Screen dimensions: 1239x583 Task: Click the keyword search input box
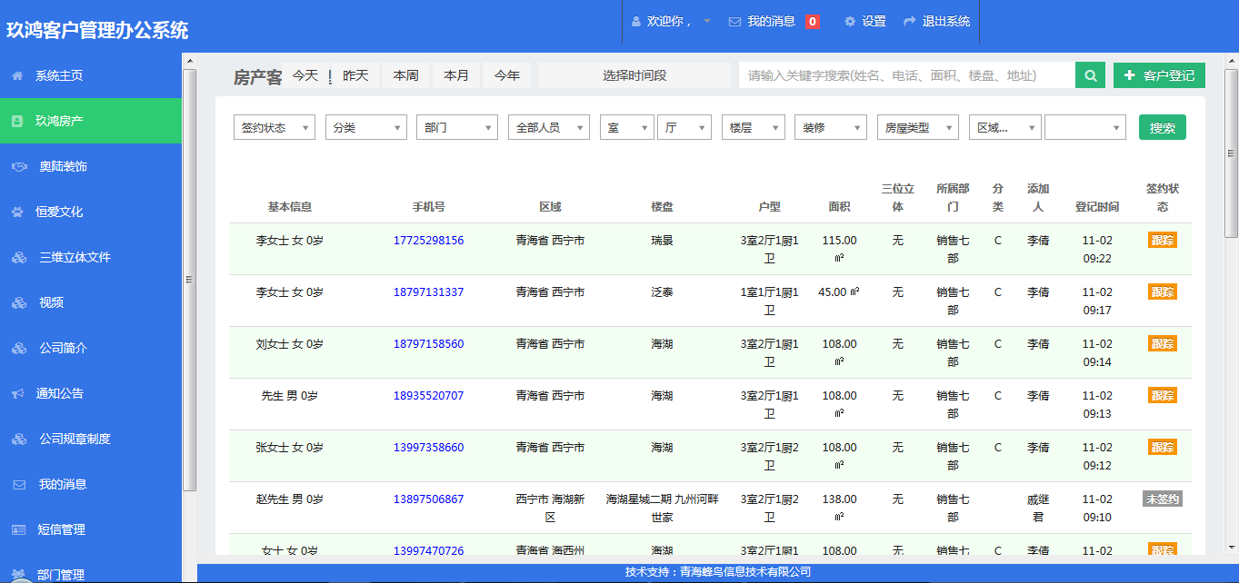(907, 75)
